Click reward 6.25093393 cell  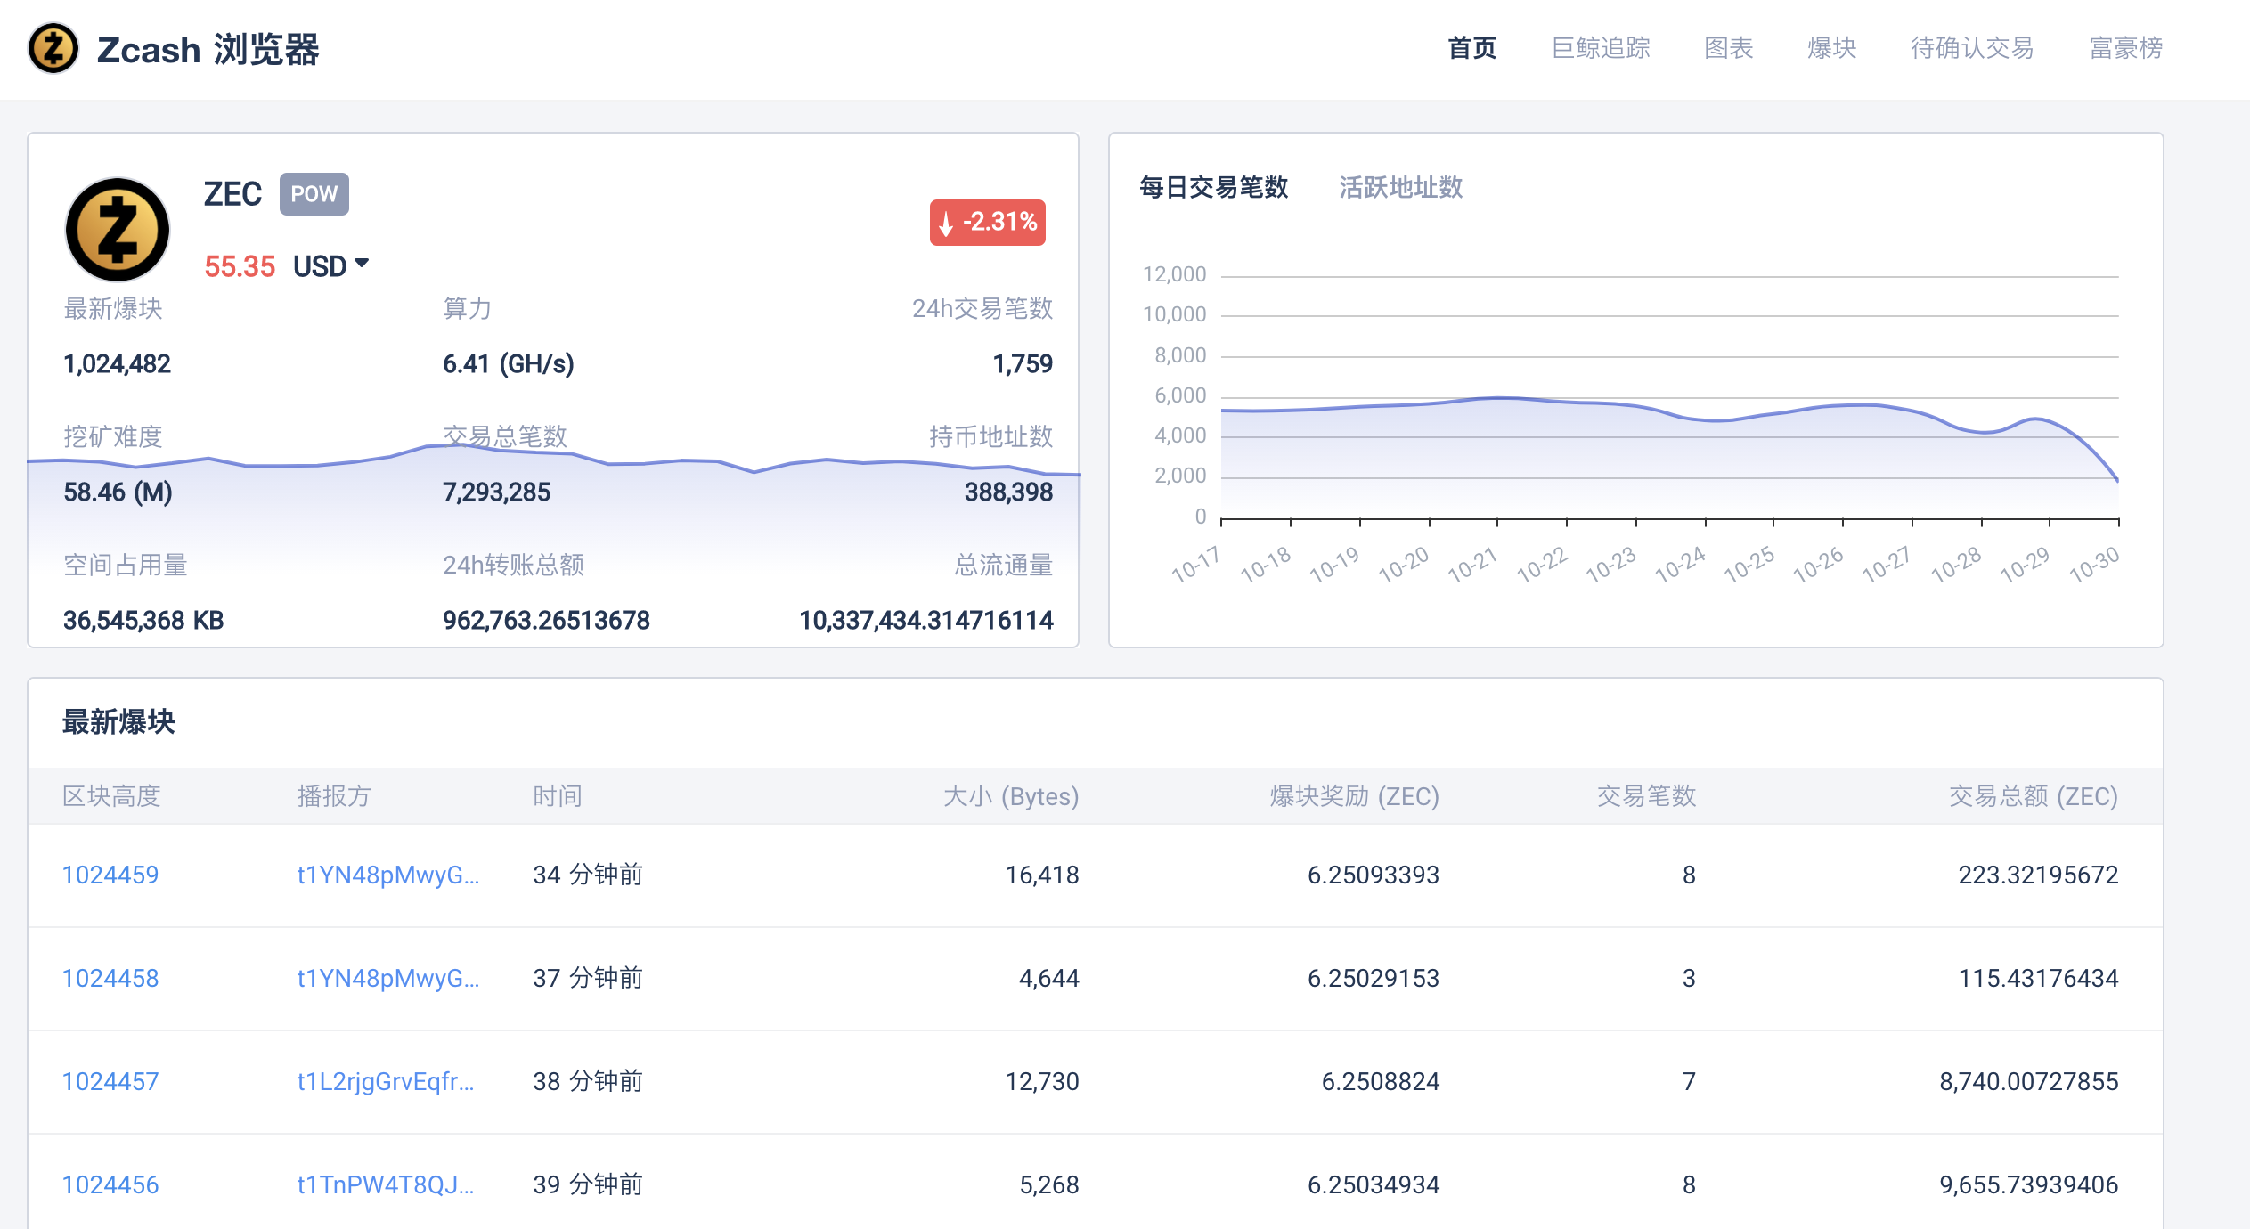click(x=1374, y=875)
